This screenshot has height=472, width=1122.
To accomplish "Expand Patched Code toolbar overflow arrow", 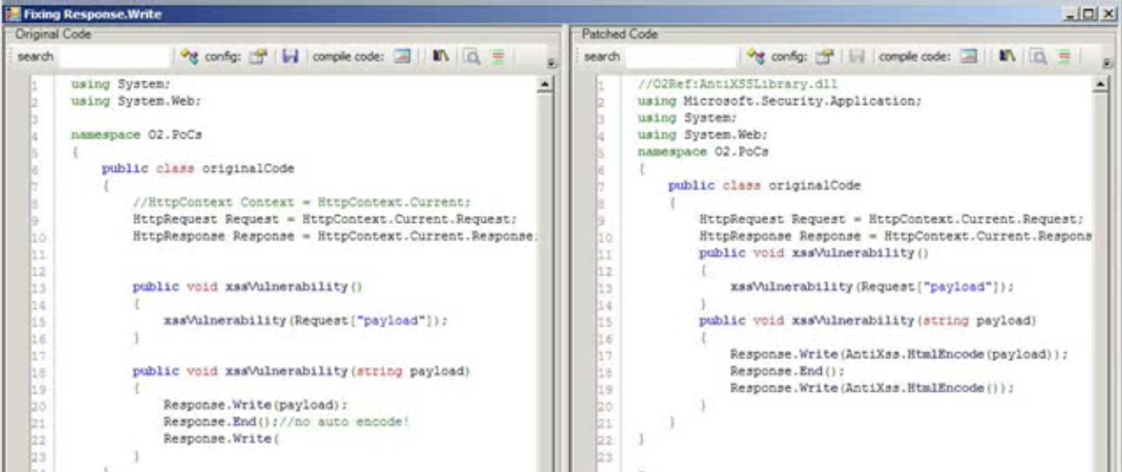I will click(x=1113, y=63).
